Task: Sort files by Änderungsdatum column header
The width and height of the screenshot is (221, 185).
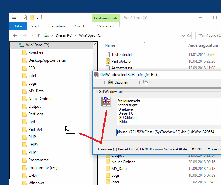Action: (x=203, y=45)
